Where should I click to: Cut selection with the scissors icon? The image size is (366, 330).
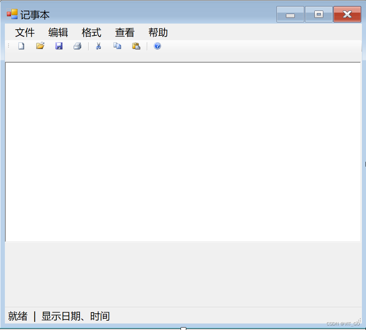[x=98, y=46]
